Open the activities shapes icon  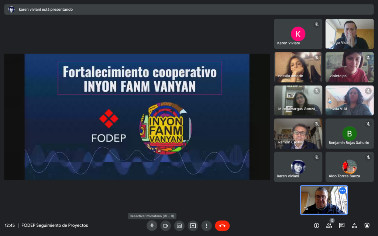(354, 226)
